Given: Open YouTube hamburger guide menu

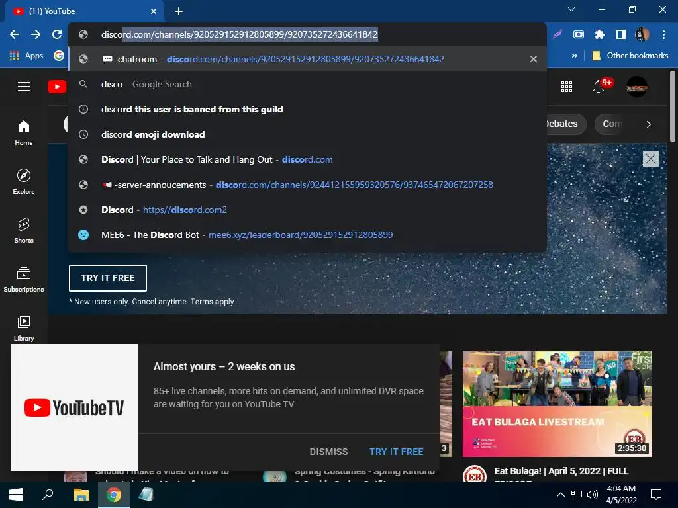Looking at the screenshot, I should click(24, 87).
